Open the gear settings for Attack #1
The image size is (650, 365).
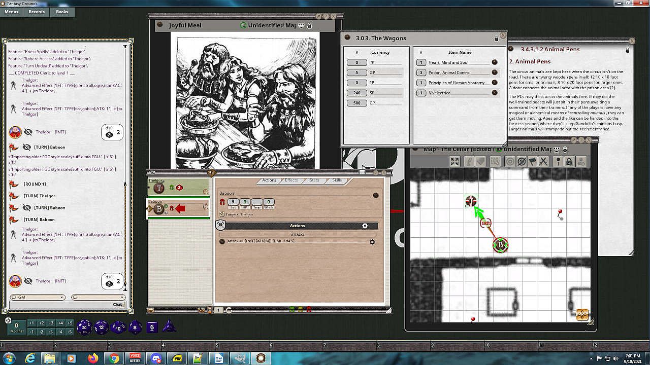tap(372, 242)
